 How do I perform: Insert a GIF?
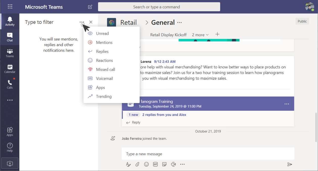pyautogui.click(x=155, y=164)
